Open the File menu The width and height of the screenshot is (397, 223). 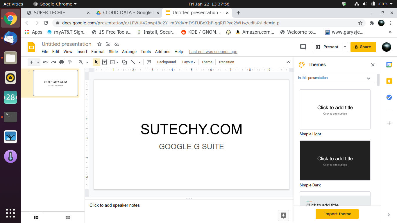pos(45,52)
